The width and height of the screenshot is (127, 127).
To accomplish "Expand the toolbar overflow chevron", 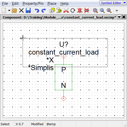I will (117, 10).
